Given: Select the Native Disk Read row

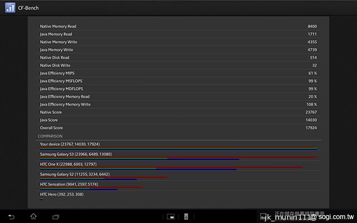Looking at the screenshot, I should coord(178,57).
